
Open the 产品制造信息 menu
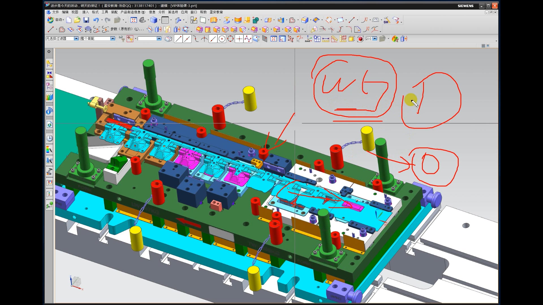(x=133, y=12)
